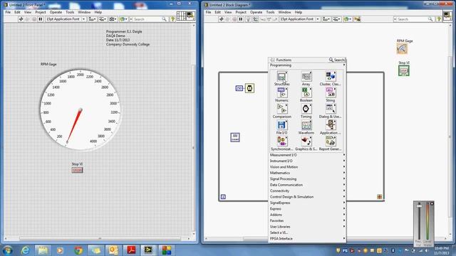Screen dimensions: 456x256
Task: Open the Numeric functions palette
Action: (x=281, y=93)
